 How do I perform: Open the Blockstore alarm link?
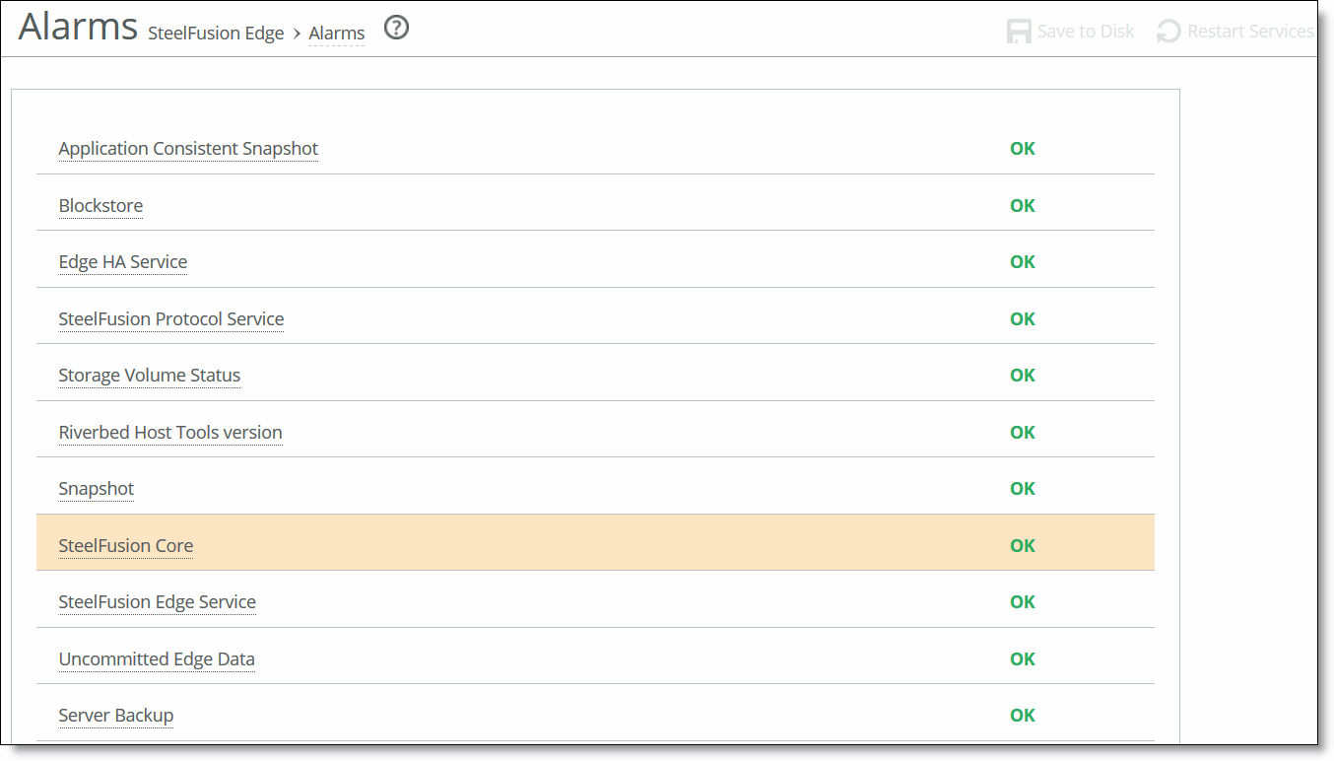pos(100,206)
